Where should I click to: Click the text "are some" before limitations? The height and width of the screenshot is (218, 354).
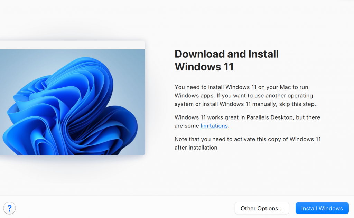point(187,126)
